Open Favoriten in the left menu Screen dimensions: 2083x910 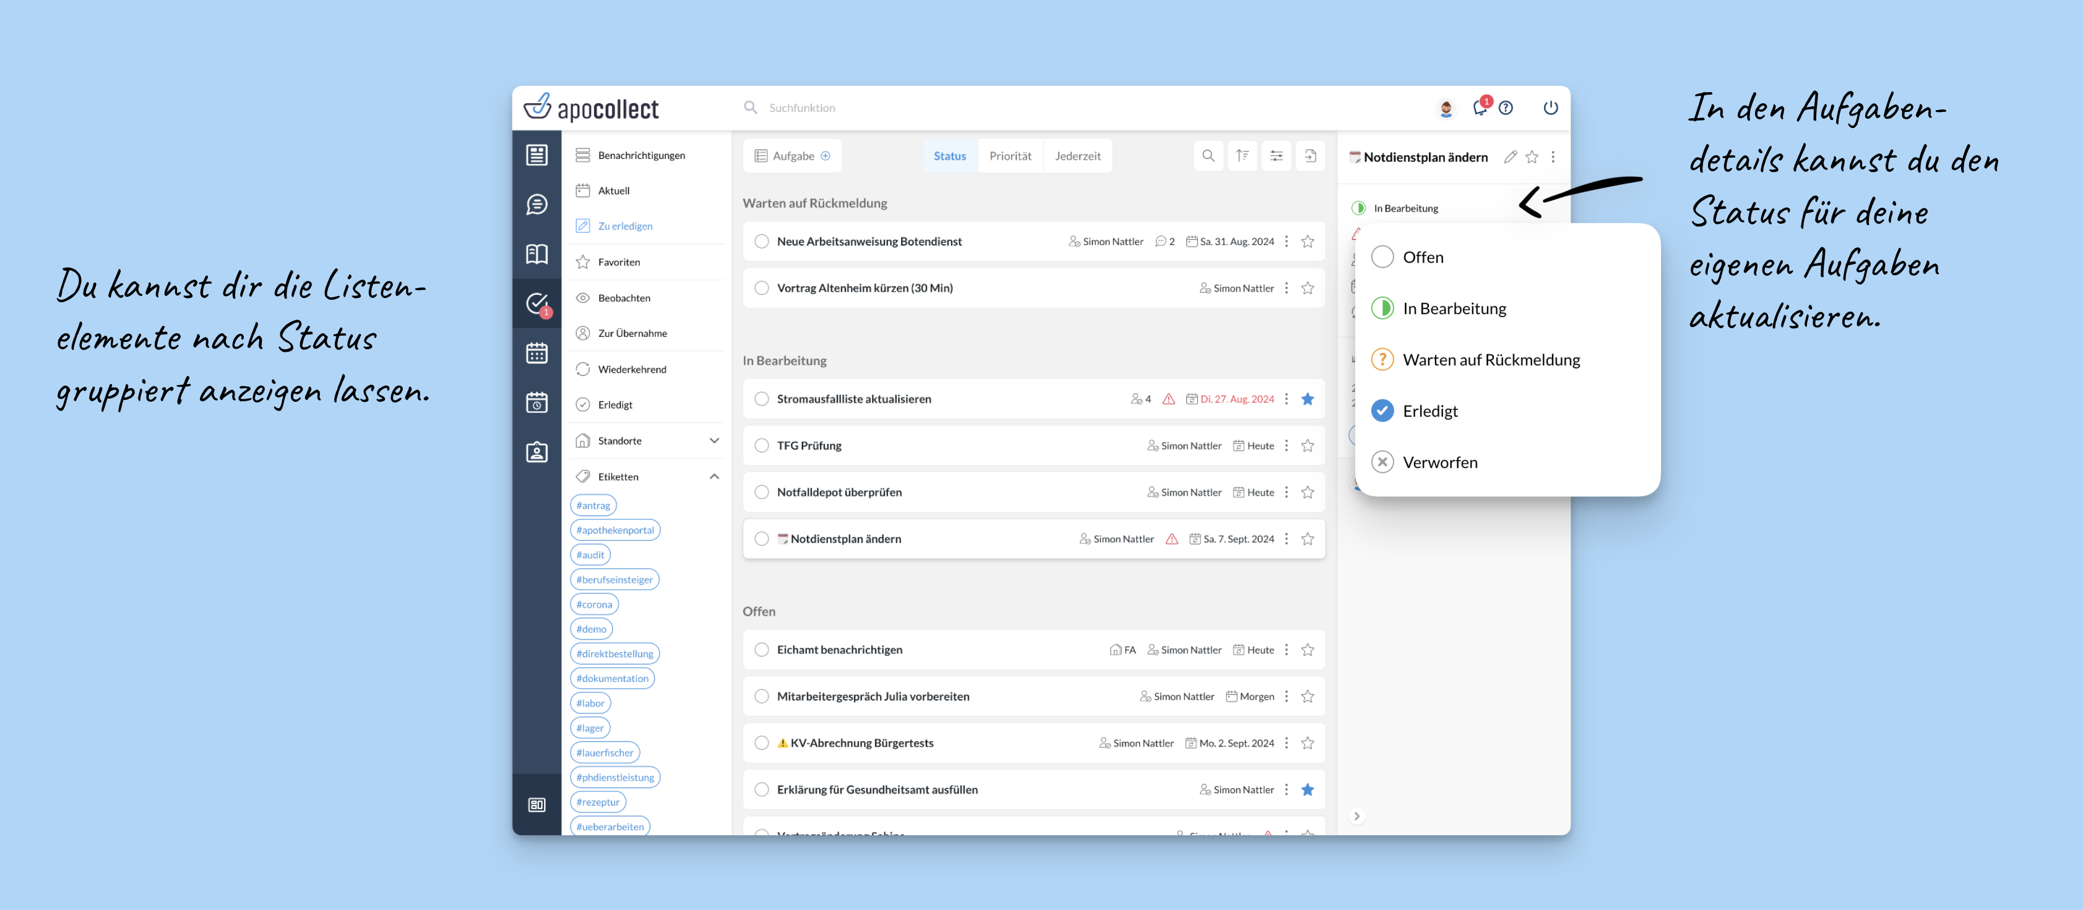(x=619, y=262)
